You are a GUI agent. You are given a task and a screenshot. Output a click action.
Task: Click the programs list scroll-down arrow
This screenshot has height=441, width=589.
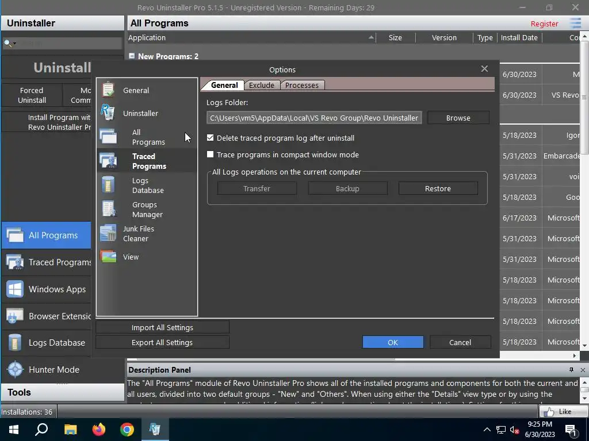click(x=584, y=345)
